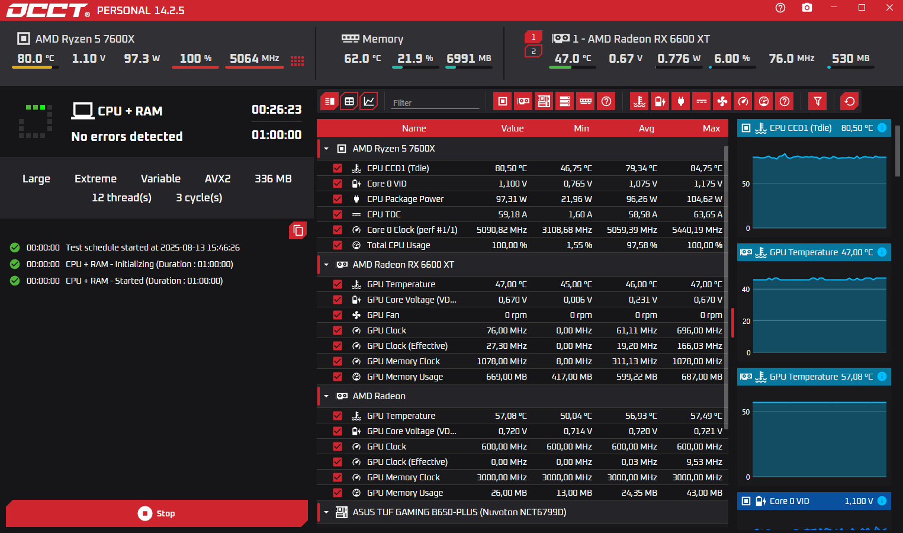Click the Memory 6991 MB header reading
This screenshot has height=533, width=903.
[469, 58]
